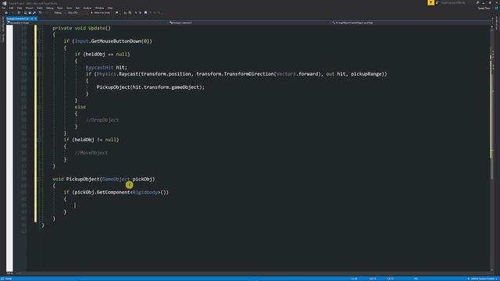Click the //MoveObject comment line
The height and width of the screenshot is (281, 500).
[x=91, y=153]
